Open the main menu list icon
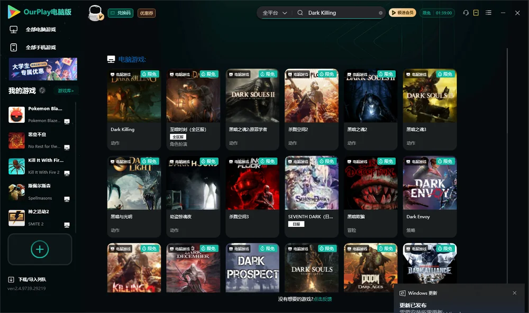This screenshot has width=529, height=313. (x=488, y=13)
